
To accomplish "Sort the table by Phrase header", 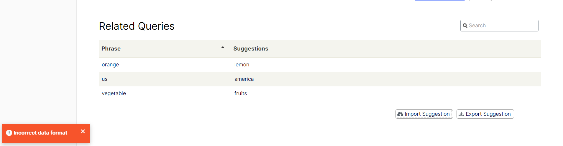I will [x=111, y=49].
